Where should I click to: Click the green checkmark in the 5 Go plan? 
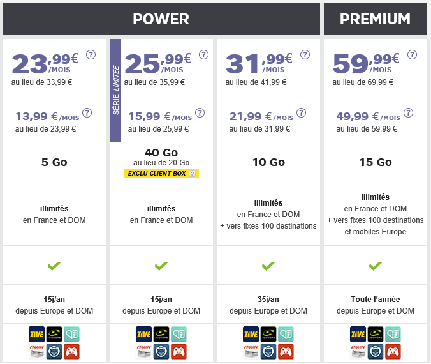click(54, 265)
